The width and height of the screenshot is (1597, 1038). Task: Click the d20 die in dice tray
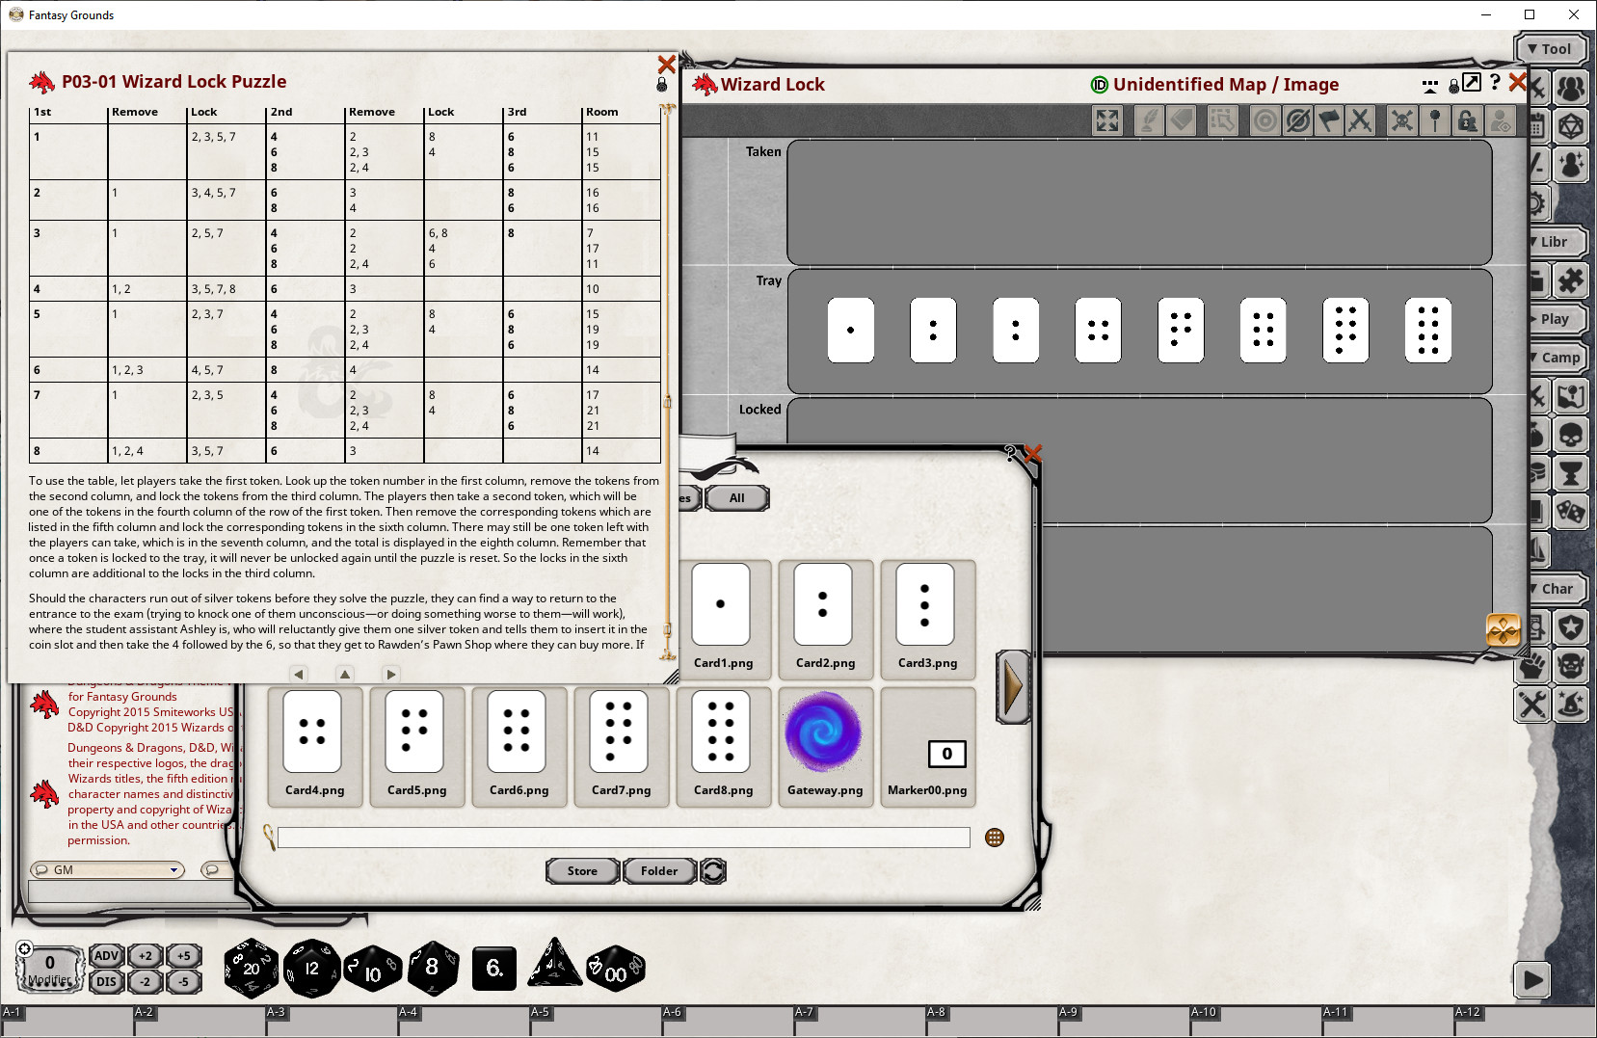click(251, 968)
